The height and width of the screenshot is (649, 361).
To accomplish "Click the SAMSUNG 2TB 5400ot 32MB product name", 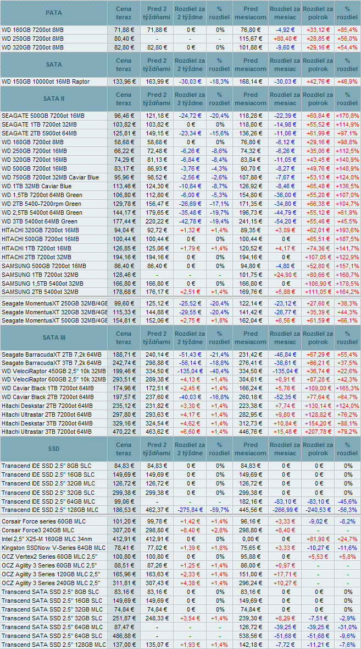I will (x=40, y=292).
